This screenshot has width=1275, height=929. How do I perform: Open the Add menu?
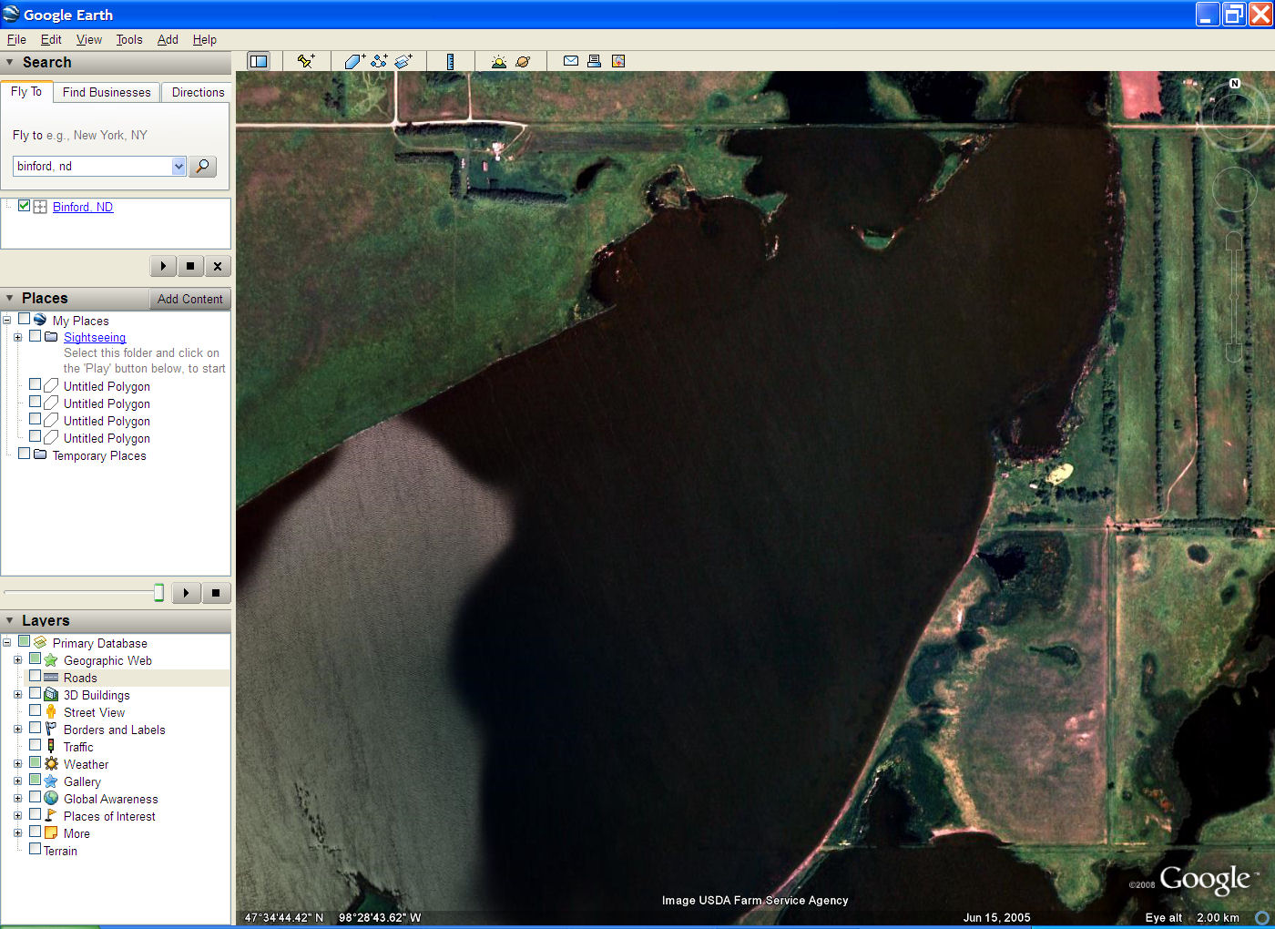(x=168, y=39)
